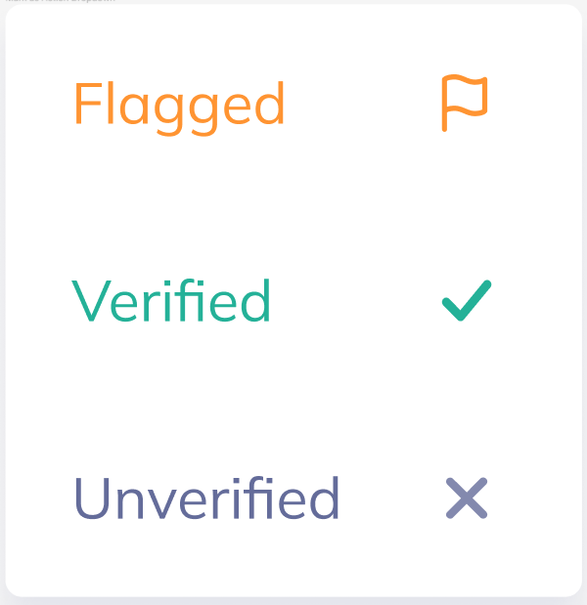
Task: Mark item as Verified via checkmark
Action: tap(467, 300)
